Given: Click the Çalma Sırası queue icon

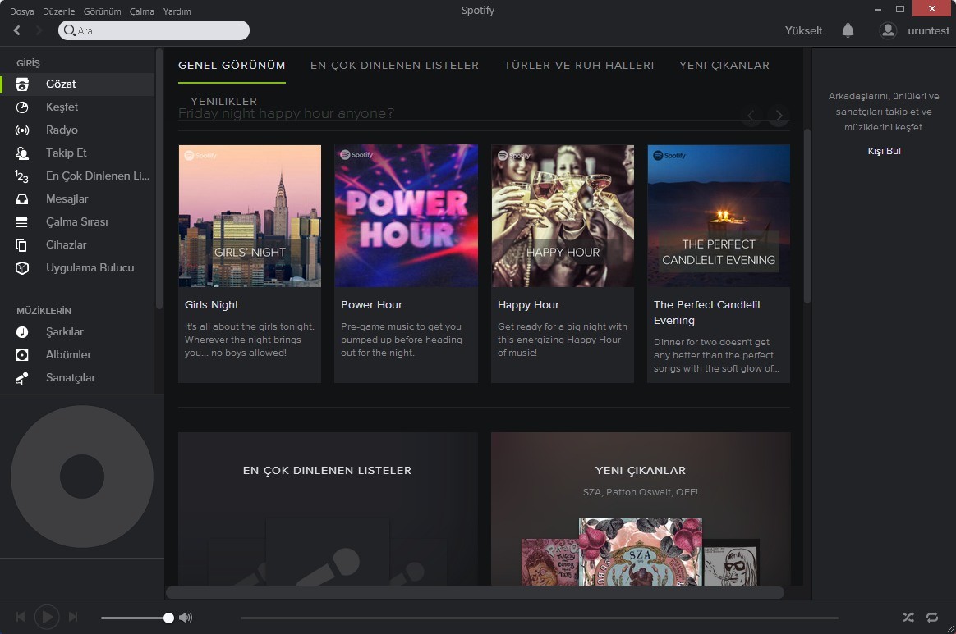Looking at the screenshot, I should point(22,222).
